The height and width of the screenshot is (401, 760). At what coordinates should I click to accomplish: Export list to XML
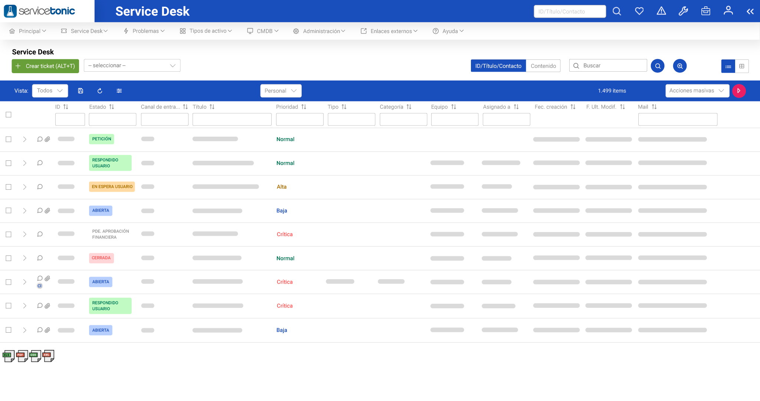point(48,356)
